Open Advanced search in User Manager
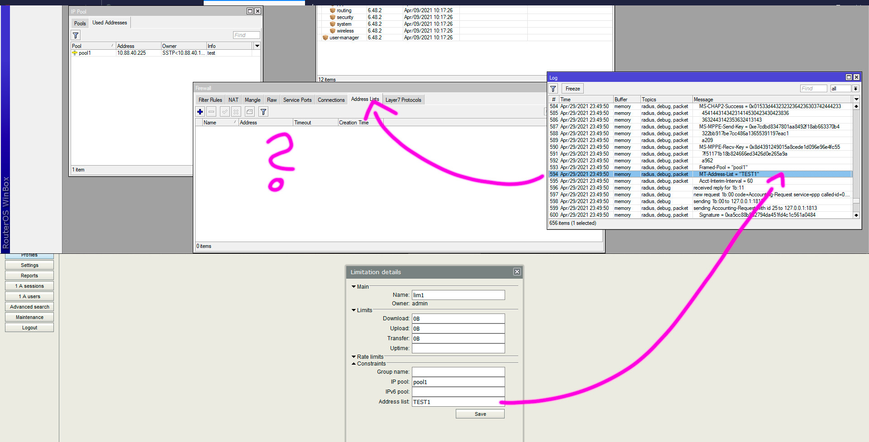This screenshot has height=442, width=869. pyautogui.click(x=29, y=307)
